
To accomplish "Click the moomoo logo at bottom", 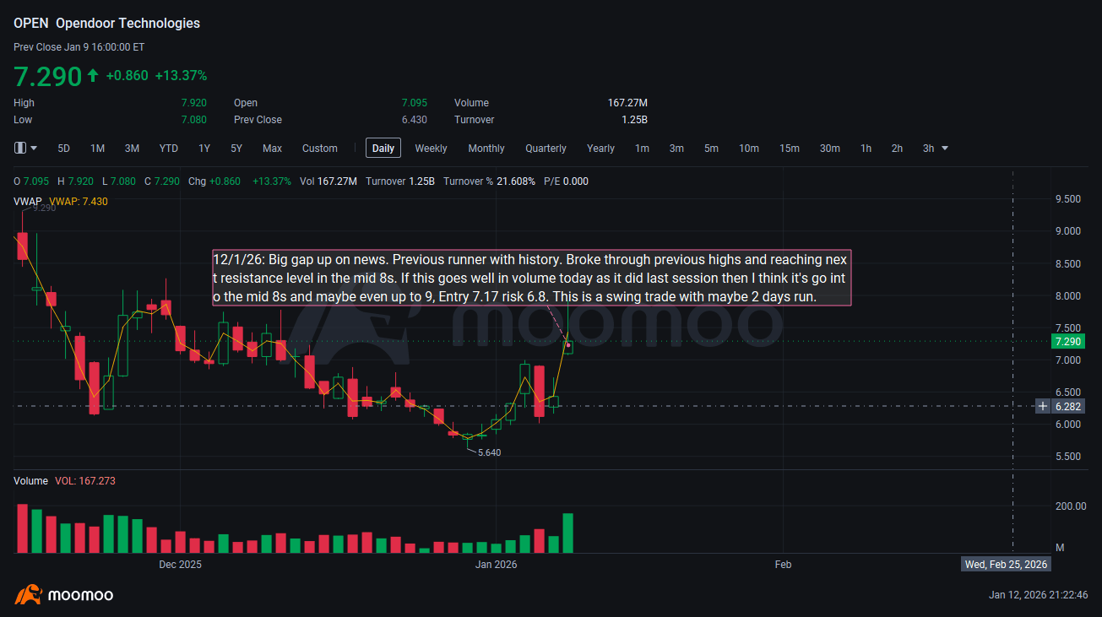I will click(x=64, y=594).
